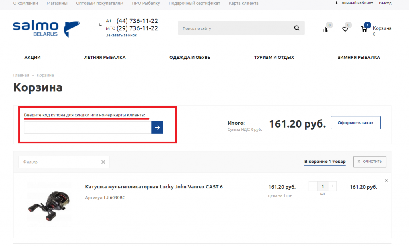Open the ЛЕТНЯЯ РЫБАЛКА menu
409x246 pixels.
point(105,57)
